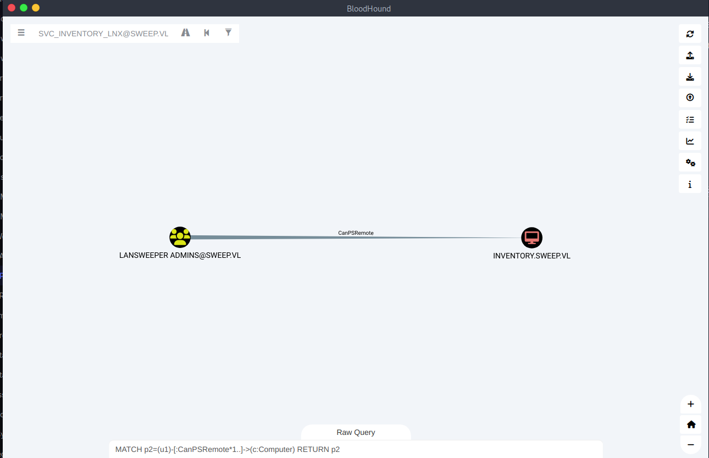Open settings with the gears icon
Screen dimensions: 709x458
click(x=690, y=163)
